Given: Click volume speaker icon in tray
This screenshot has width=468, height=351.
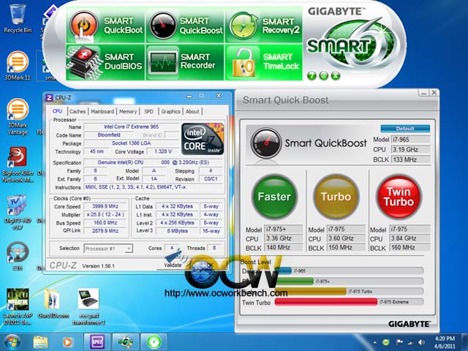Looking at the screenshot, I should point(421,342).
